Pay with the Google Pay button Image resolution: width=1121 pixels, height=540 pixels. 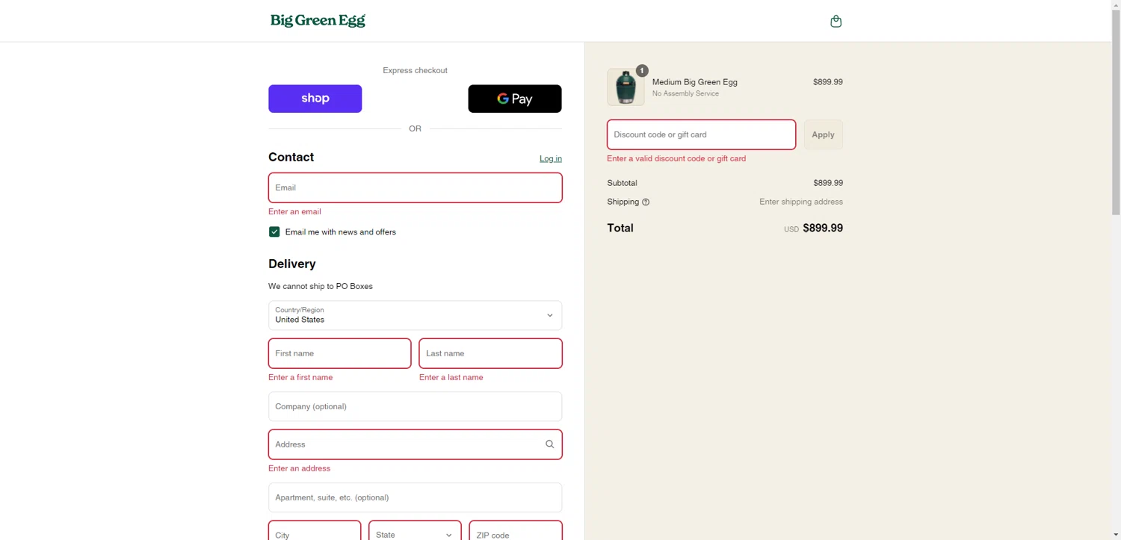point(515,99)
